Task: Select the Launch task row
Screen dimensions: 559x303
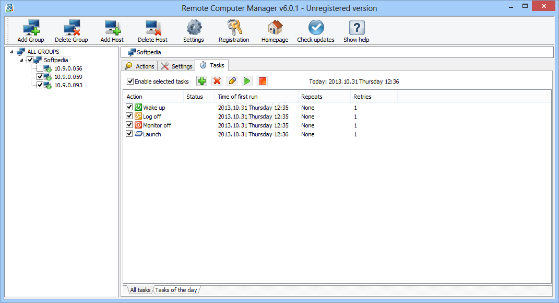Action: 337,134
